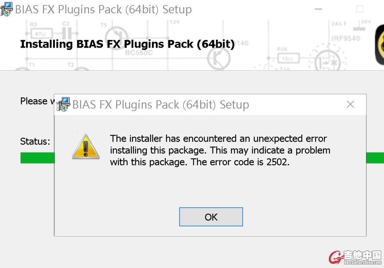Click the dialog title BIAS FX Plugins Pack Setup
The image size is (384, 268).
click(x=161, y=105)
